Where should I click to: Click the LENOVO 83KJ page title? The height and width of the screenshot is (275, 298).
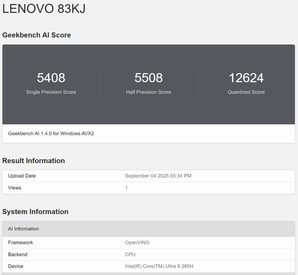click(44, 9)
